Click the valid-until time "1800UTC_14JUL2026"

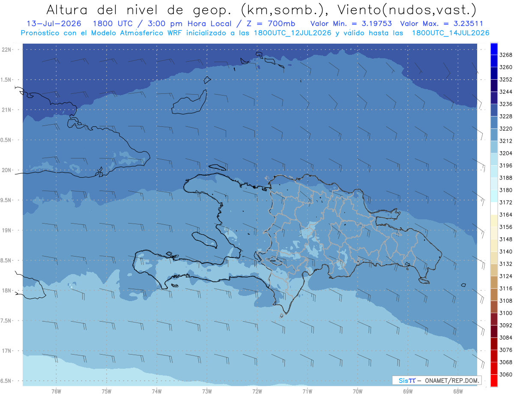click(x=451, y=33)
